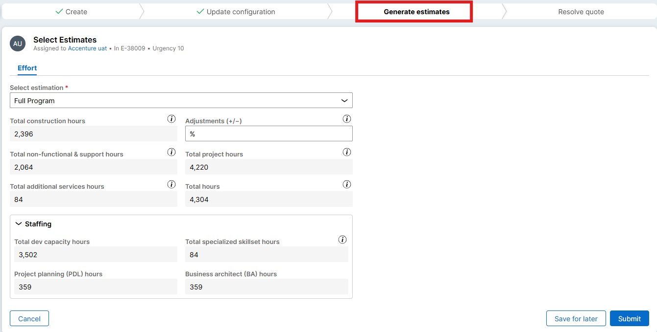This screenshot has height=332, width=657.
Task: Click info icon beside Total project hours
Action: [347, 152]
